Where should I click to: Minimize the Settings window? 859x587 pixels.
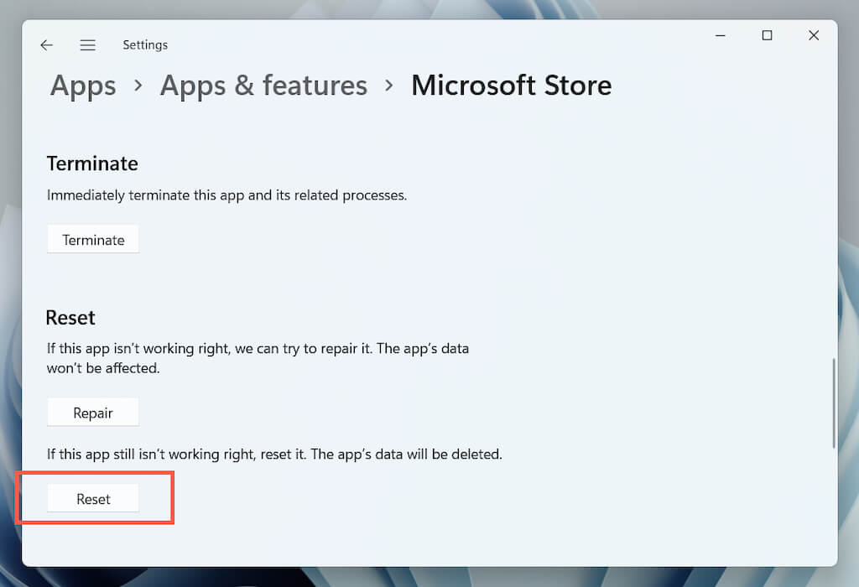(721, 35)
